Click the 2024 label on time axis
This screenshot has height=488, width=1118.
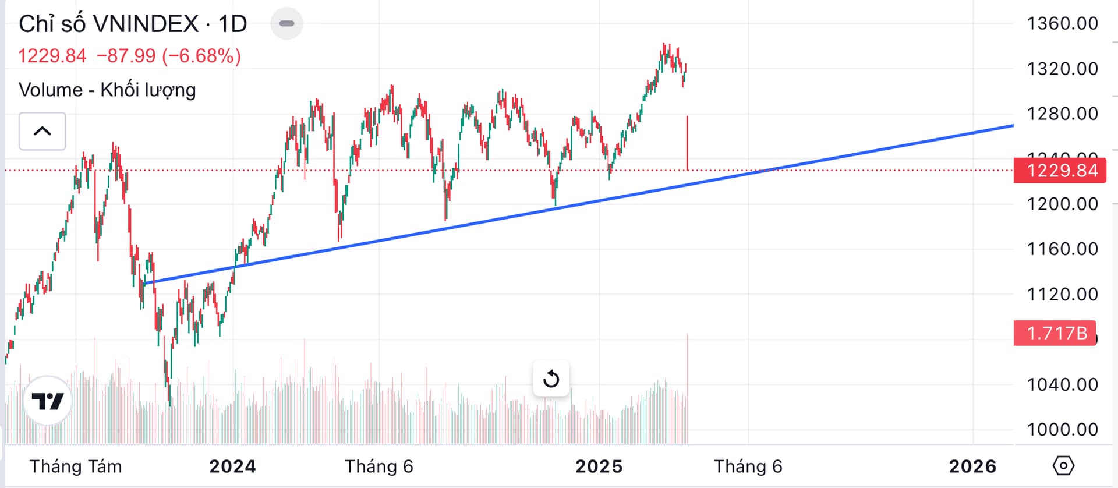tap(232, 466)
